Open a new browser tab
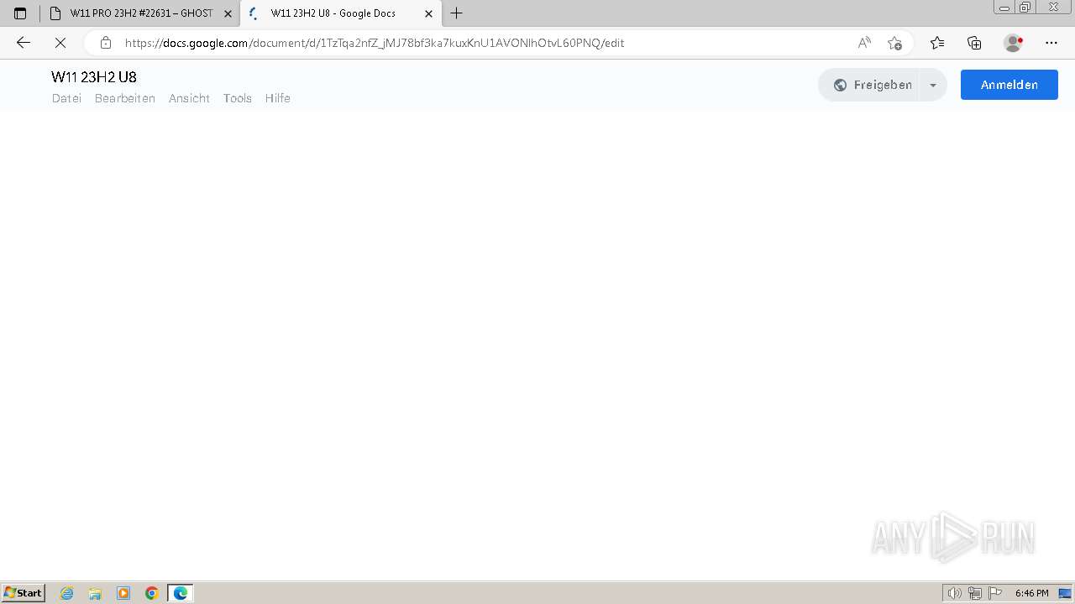 tap(457, 13)
